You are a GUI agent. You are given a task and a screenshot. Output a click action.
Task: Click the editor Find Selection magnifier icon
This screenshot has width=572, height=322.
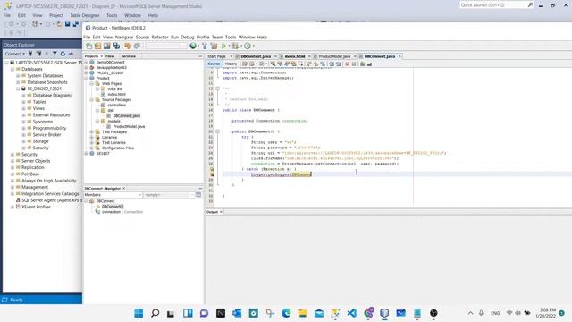(x=273, y=64)
